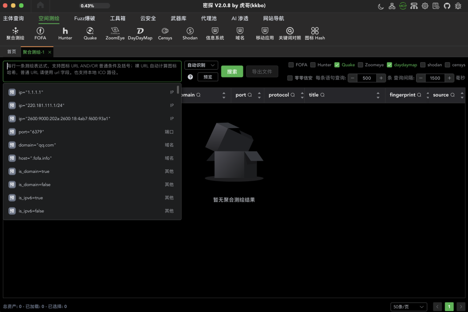Image resolution: width=468 pixels, height=312 pixels.
Task: Launch the Hunter tool
Action: click(x=65, y=33)
